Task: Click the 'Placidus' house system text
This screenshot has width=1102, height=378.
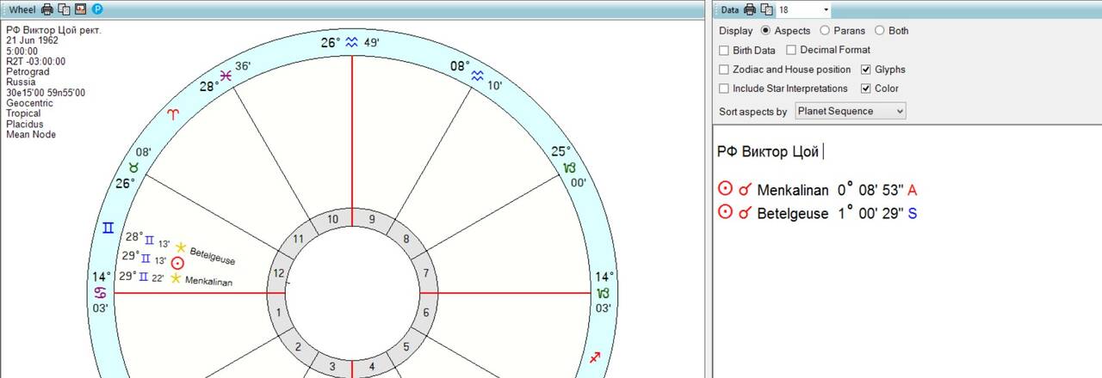Action: 24,124
